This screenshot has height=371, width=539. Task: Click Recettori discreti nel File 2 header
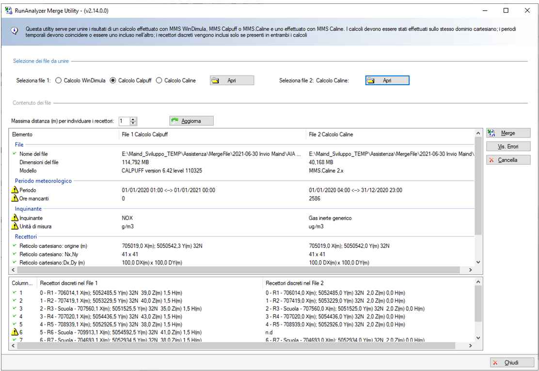tap(368, 283)
